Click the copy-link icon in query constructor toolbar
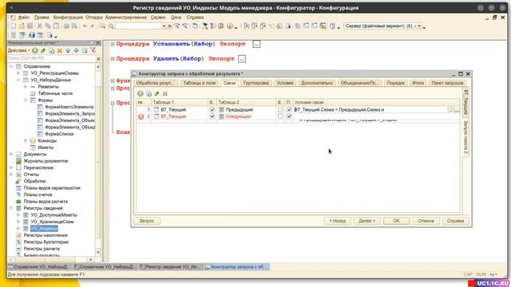The width and height of the screenshot is (511, 287). tap(149, 94)
